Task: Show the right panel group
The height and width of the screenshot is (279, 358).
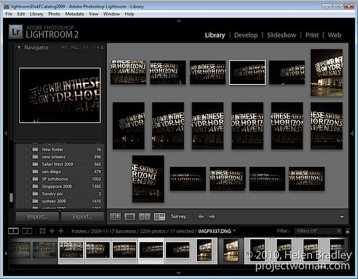Action: pos(352,133)
